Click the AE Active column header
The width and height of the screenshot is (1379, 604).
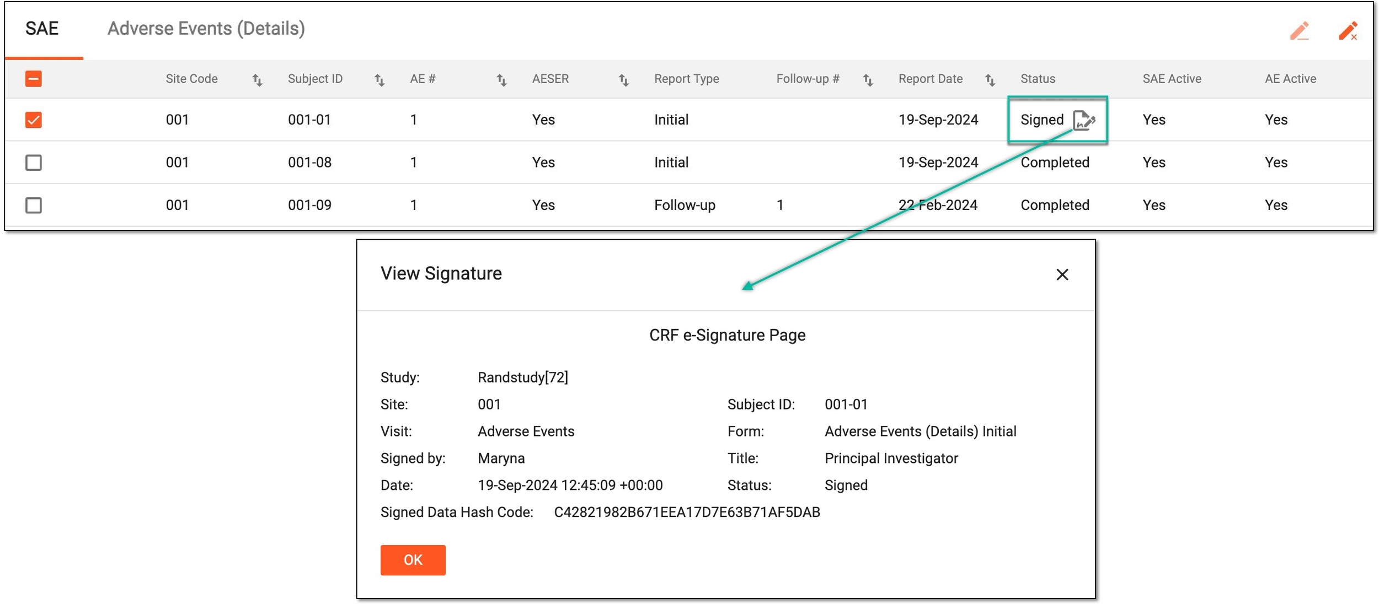pos(1290,79)
